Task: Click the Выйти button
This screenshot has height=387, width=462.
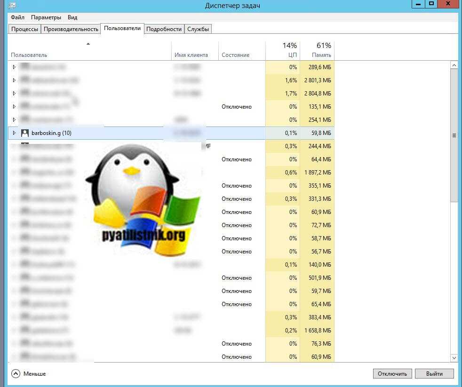Action: [x=434, y=374]
